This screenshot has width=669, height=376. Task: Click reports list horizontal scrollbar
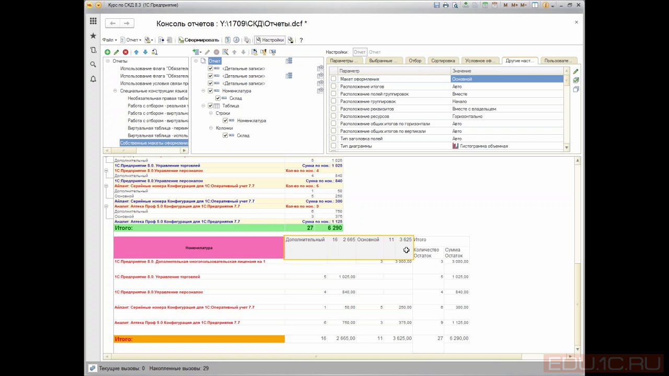[x=145, y=151]
